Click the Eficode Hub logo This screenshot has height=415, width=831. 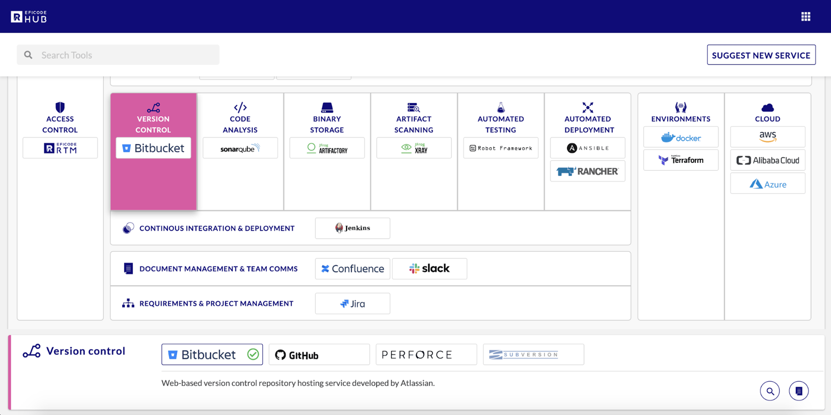tap(29, 16)
